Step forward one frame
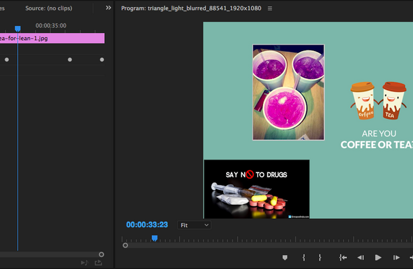This screenshot has height=269, width=413. (396, 258)
